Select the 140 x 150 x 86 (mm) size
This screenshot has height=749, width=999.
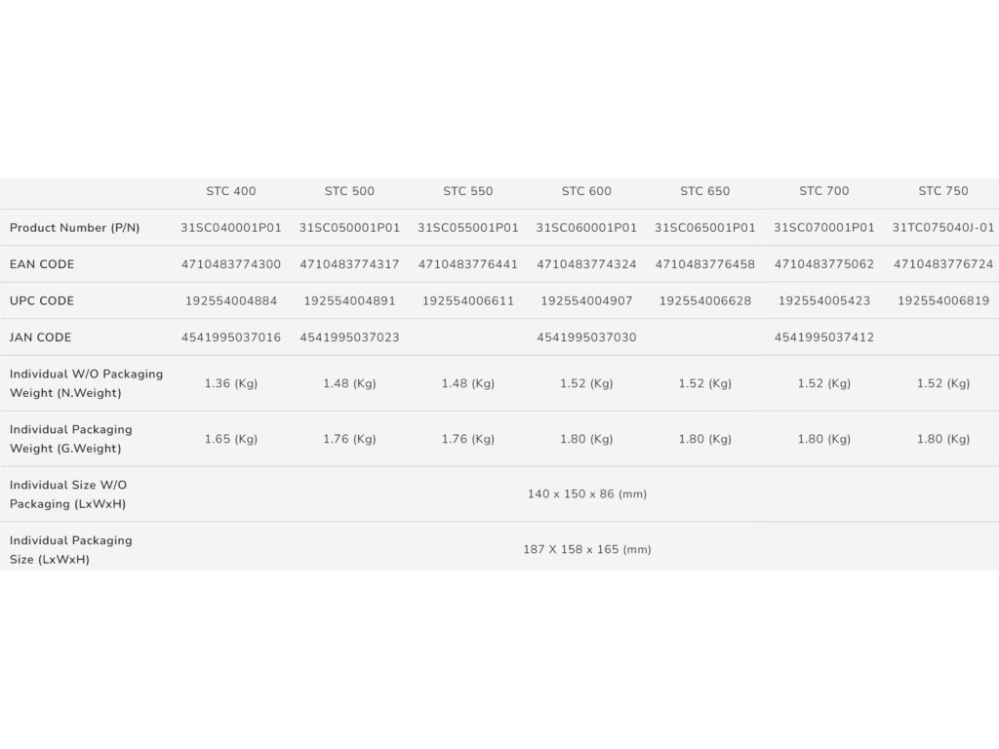pyautogui.click(x=586, y=494)
